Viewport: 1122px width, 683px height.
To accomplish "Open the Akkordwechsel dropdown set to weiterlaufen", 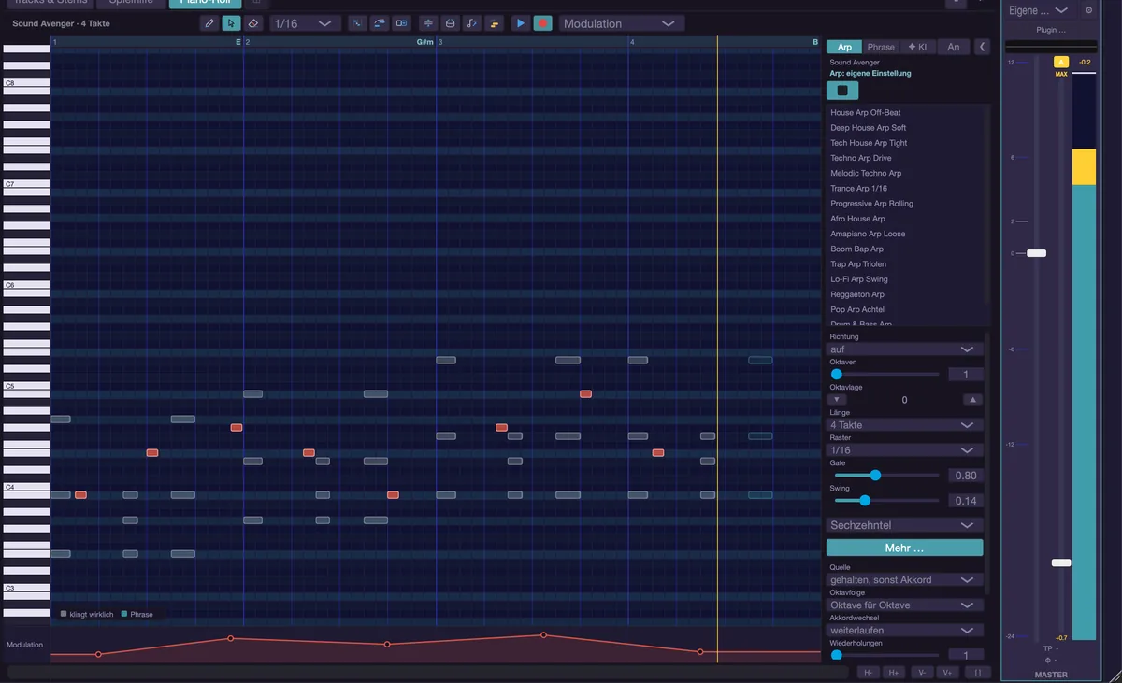I will 904,631.
